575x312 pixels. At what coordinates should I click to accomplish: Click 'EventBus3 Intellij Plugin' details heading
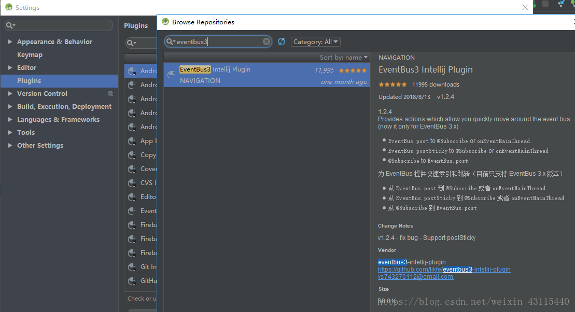[x=425, y=69]
